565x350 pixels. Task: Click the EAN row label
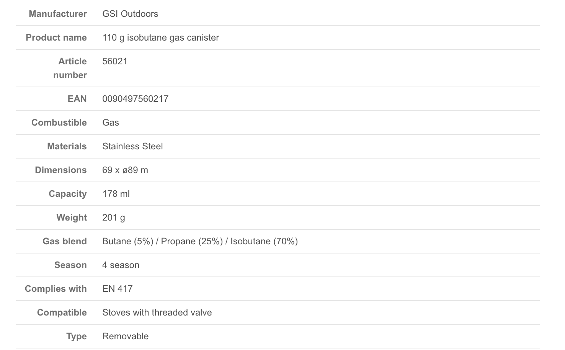coord(77,99)
